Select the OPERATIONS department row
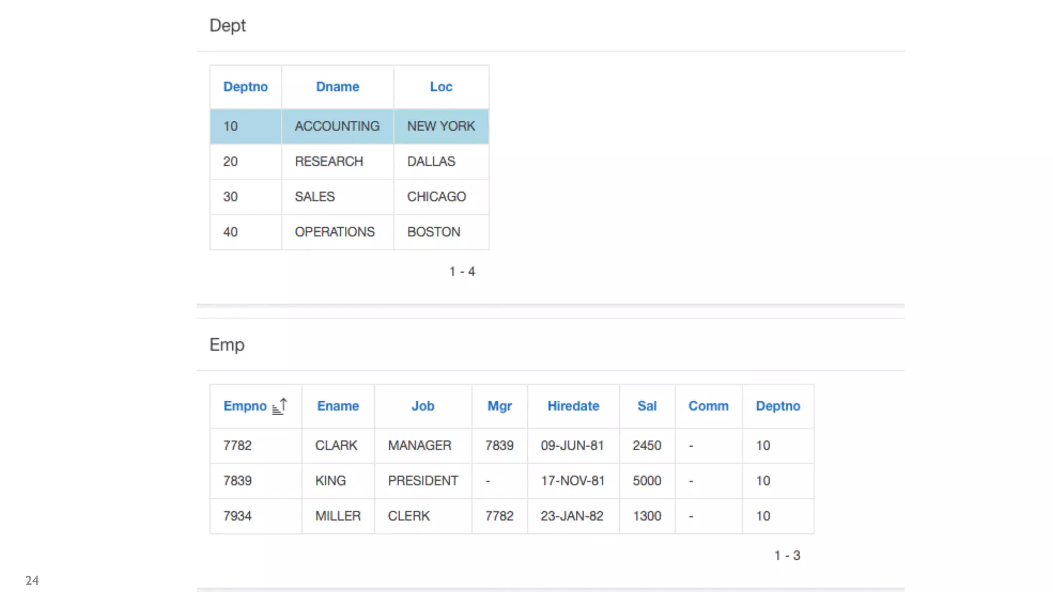This screenshot has height=592, width=1053. 334,232
